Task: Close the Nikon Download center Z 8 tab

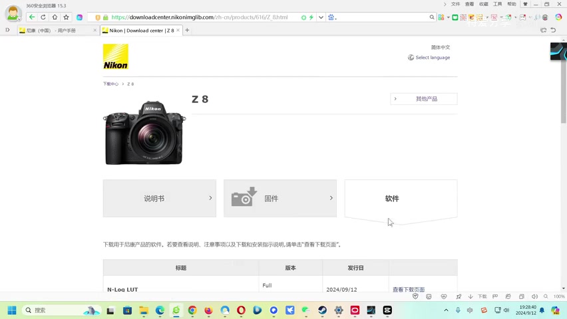Action: click(x=178, y=31)
